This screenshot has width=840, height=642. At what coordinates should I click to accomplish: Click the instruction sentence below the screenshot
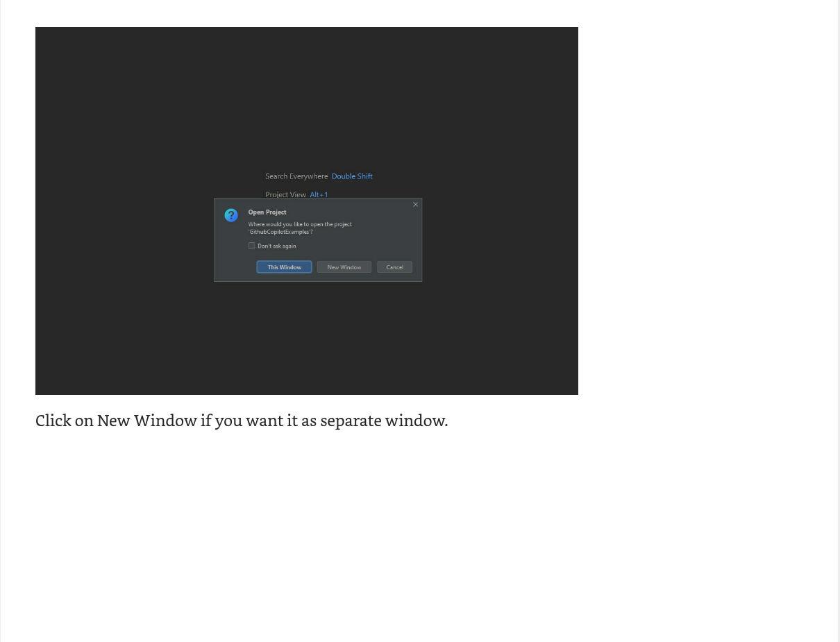click(x=242, y=421)
